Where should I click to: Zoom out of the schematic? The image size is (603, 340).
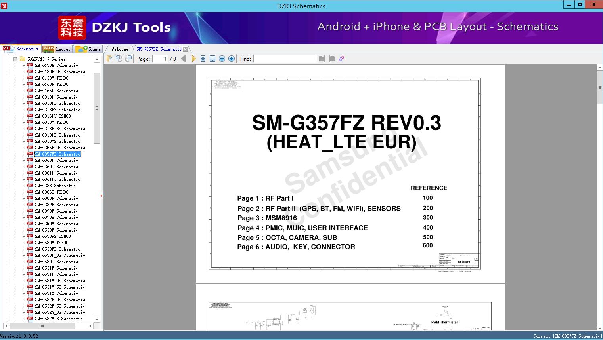click(x=222, y=59)
